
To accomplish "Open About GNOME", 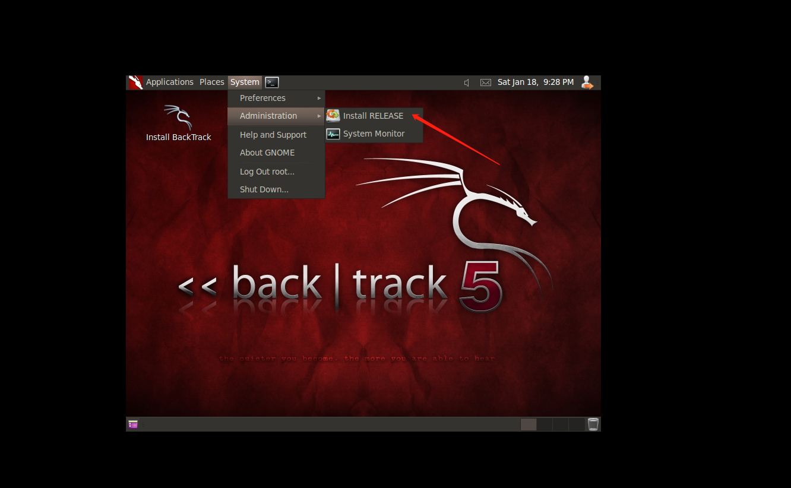I will (276, 153).
